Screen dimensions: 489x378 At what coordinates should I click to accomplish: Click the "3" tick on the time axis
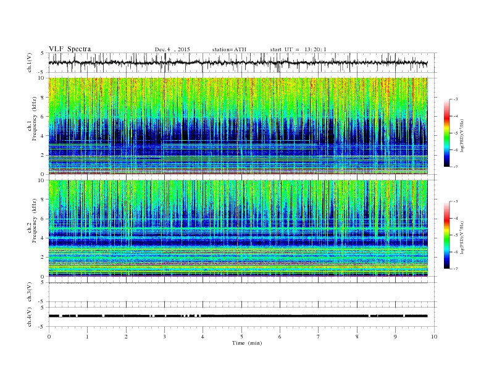click(165, 337)
